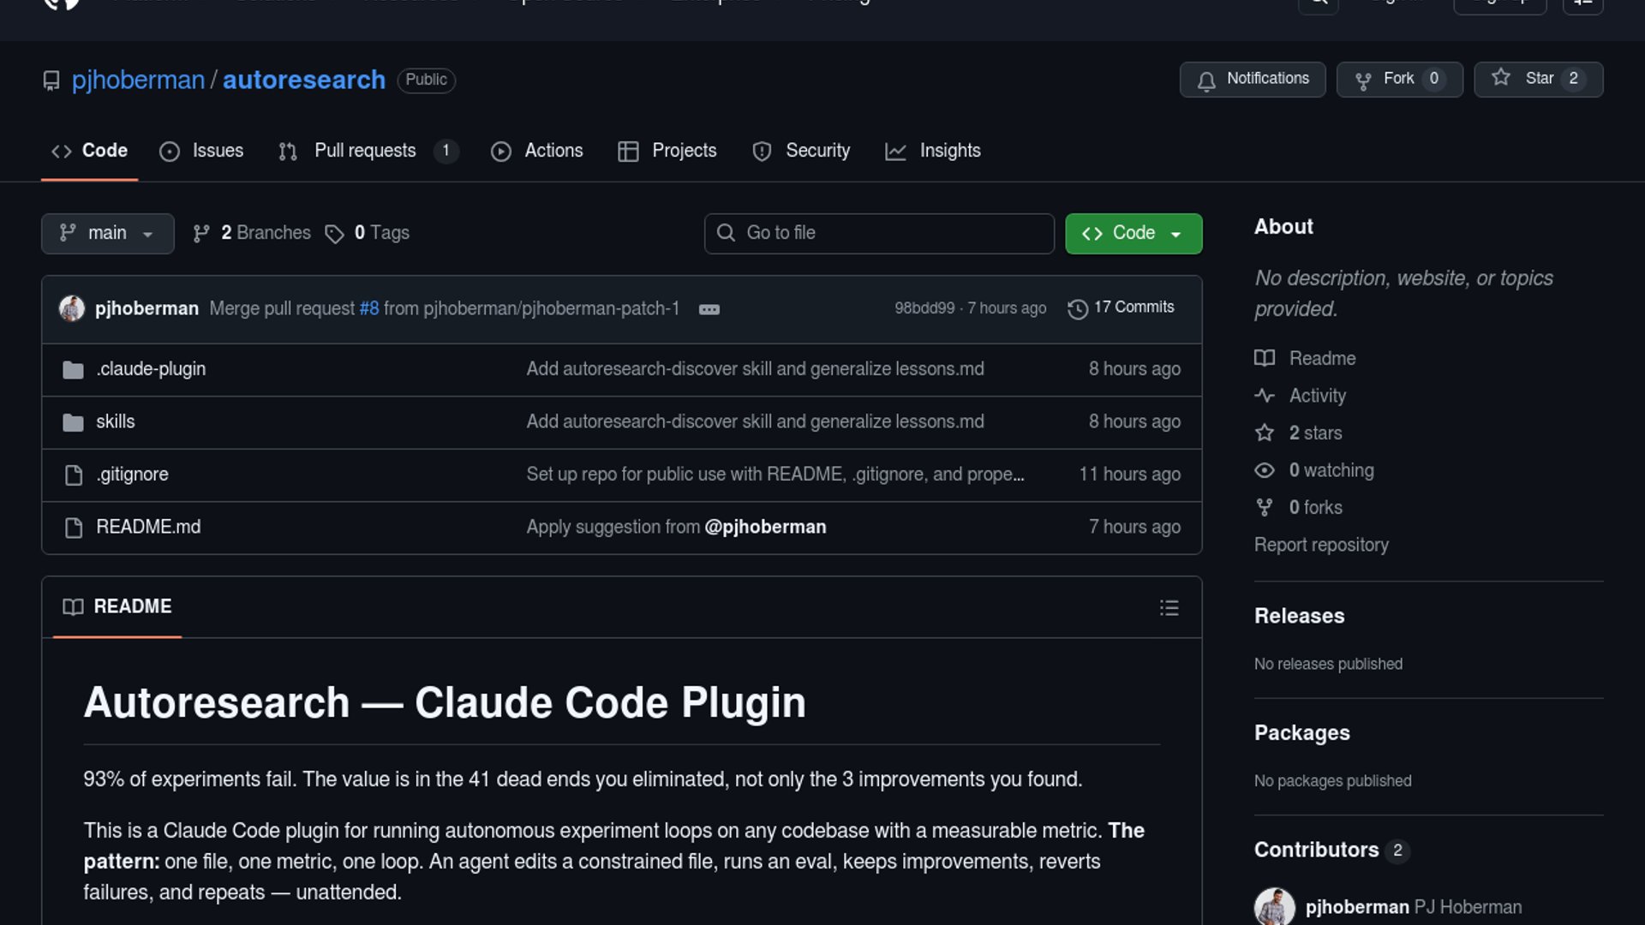Expand the green Code dropdown button
The width and height of the screenshot is (1645, 925).
(x=1133, y=234)
